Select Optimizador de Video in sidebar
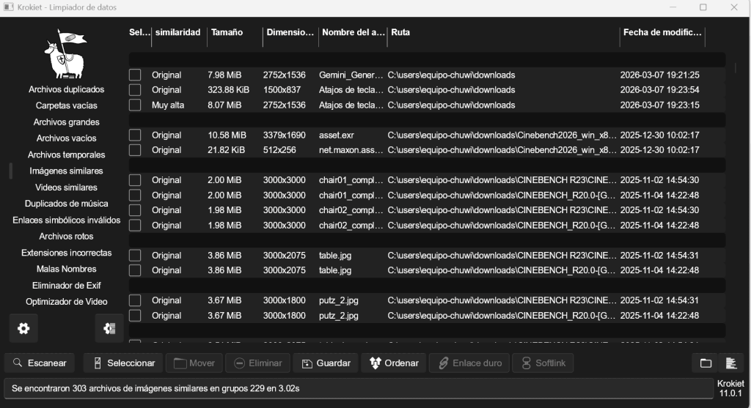751x408 pixels. click(x=66, y=302)
